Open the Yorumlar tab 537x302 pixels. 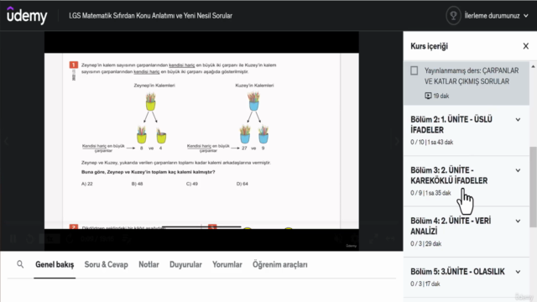click(227, 265)
